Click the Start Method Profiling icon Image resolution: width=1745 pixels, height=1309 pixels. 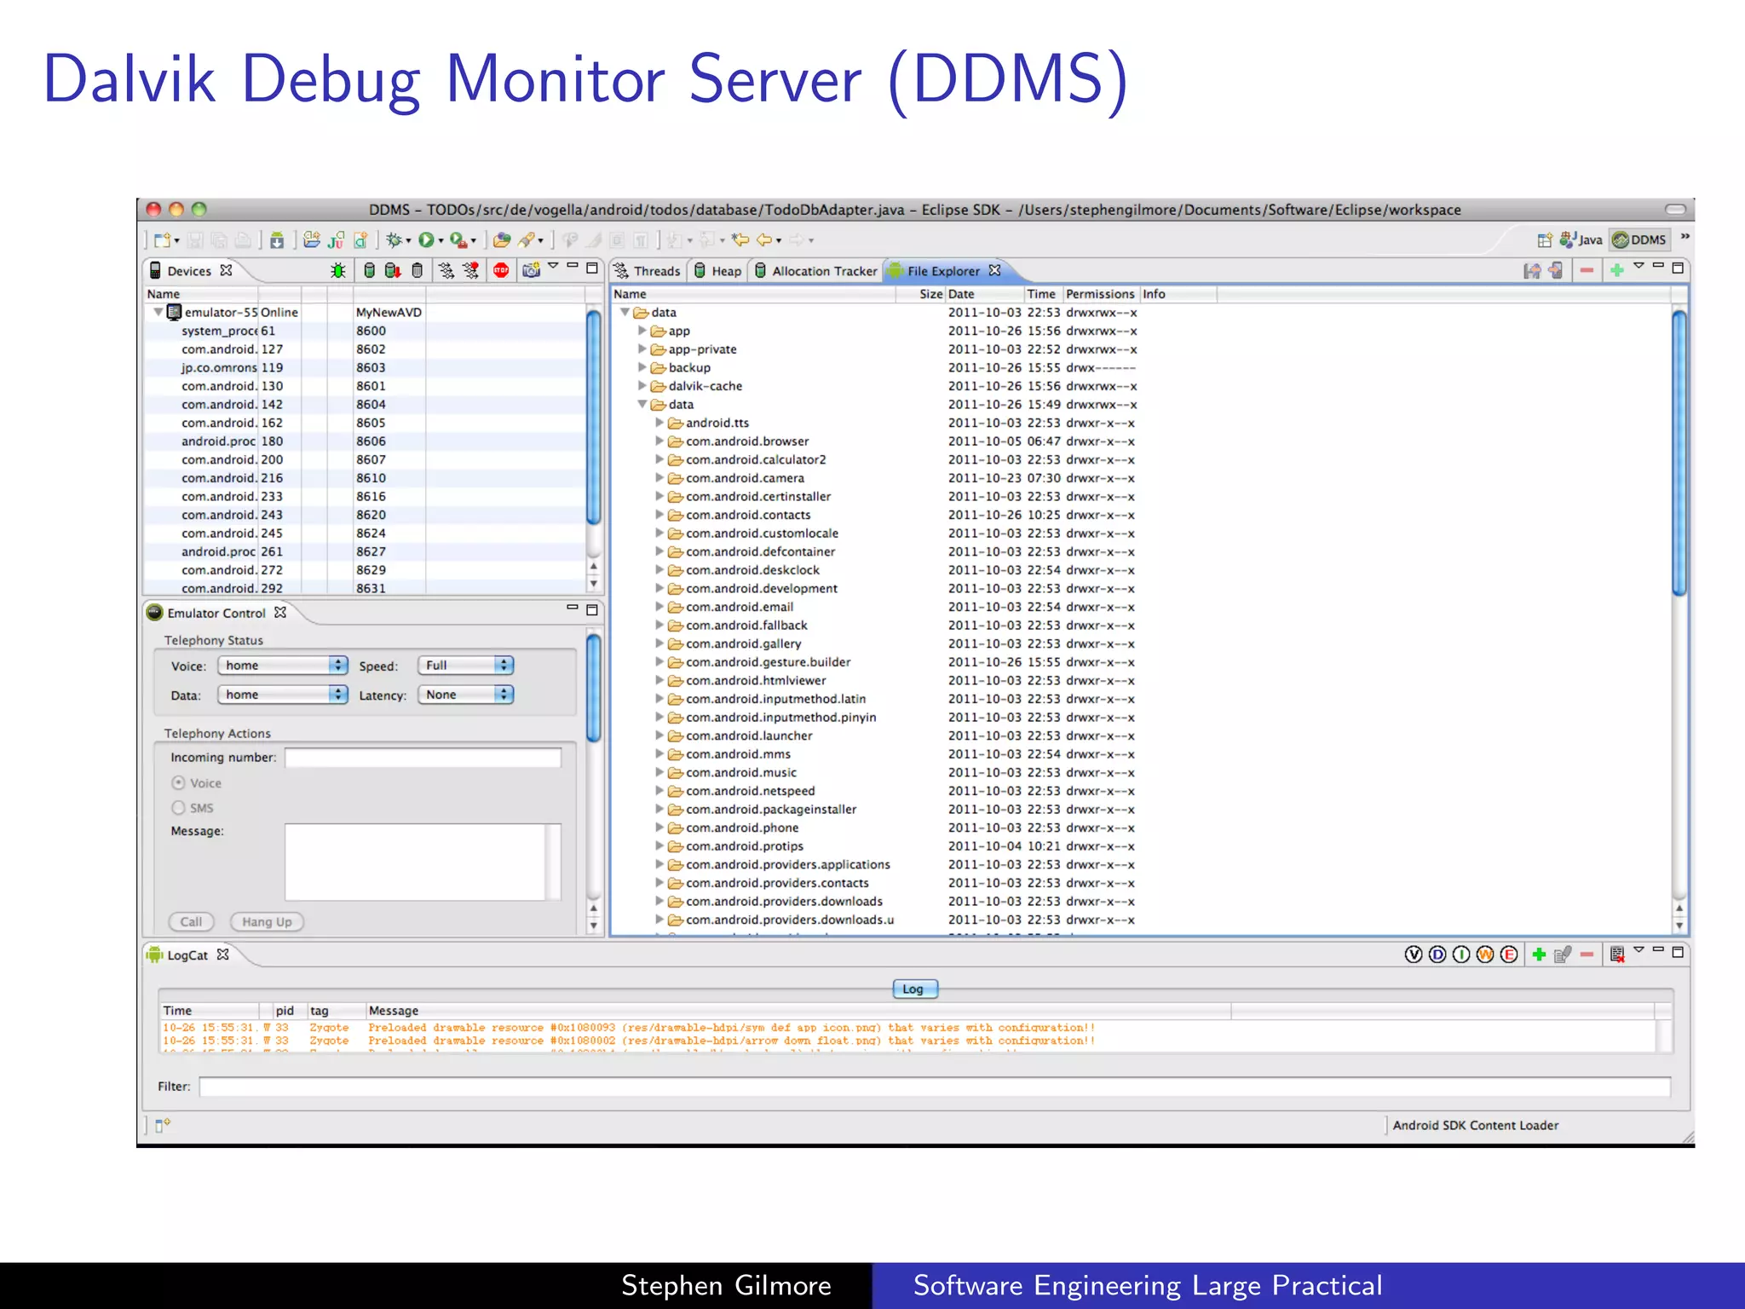pyautogui.click(x=470, y=270)
